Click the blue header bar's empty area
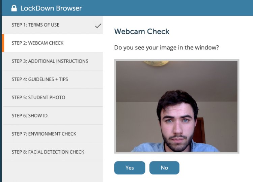Screen dimensions: 253x182 pyautogui.click(x=169, y=8)
